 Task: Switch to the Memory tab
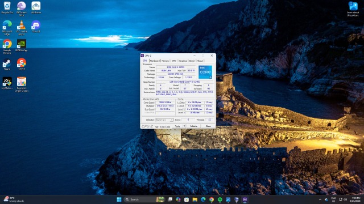[x=166, y=61]
